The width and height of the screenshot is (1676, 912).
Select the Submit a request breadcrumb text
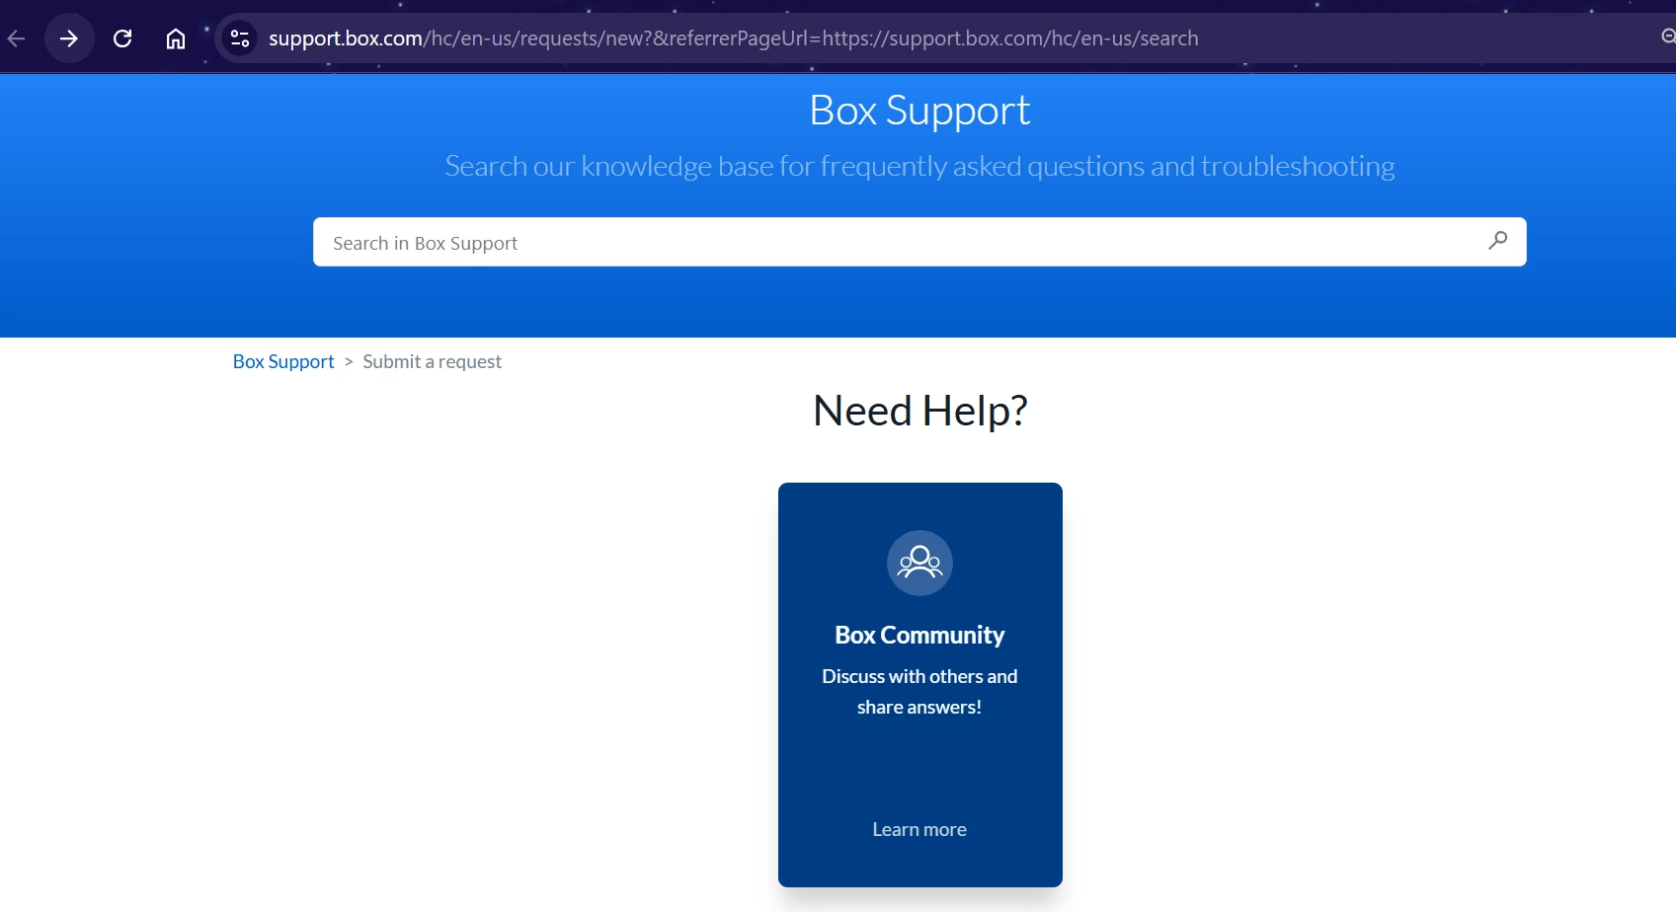432,361
